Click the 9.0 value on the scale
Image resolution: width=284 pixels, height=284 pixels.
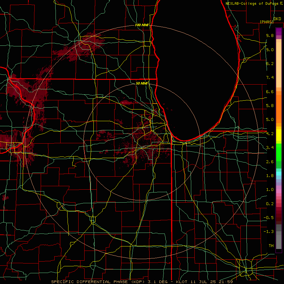point(270,50)
